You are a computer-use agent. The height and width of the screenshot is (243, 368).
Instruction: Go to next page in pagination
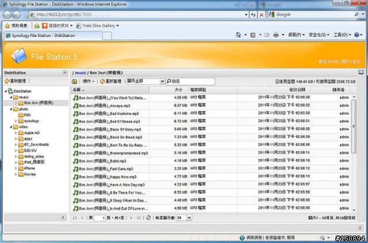pos(131,218)
